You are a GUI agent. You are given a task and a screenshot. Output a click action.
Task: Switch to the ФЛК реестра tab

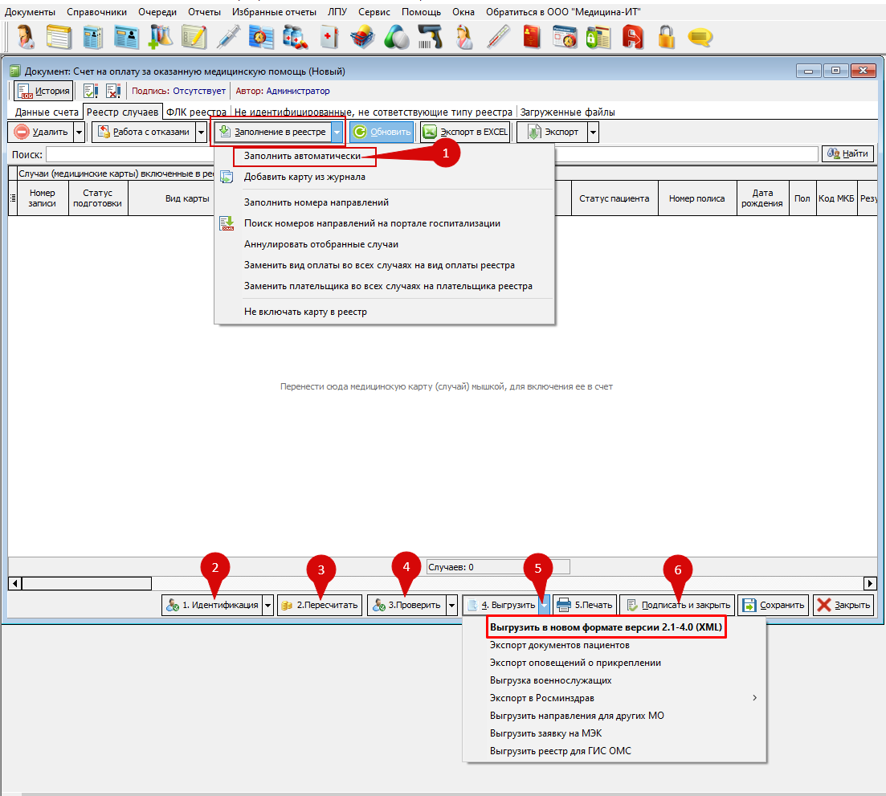pyautogui.click(x=196, y=112)
